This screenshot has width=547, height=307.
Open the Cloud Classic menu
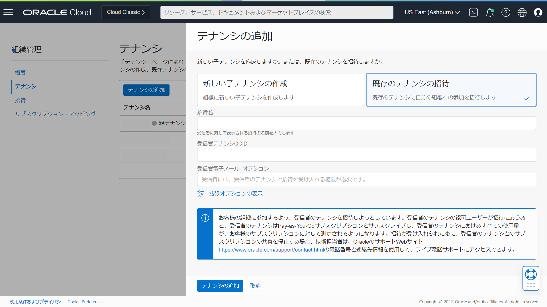coord(126,12)
